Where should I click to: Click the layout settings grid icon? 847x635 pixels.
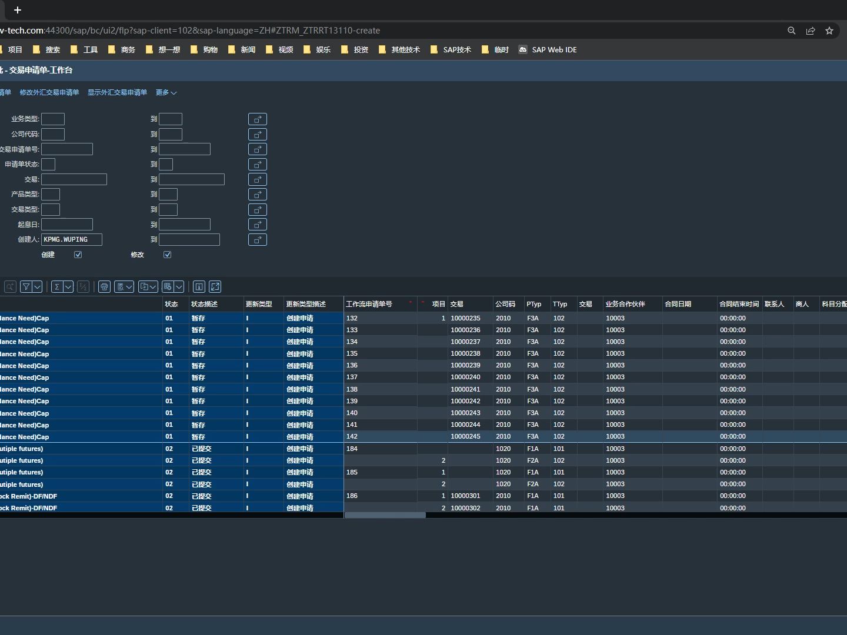pyautogui.click(x=168, y=287)
